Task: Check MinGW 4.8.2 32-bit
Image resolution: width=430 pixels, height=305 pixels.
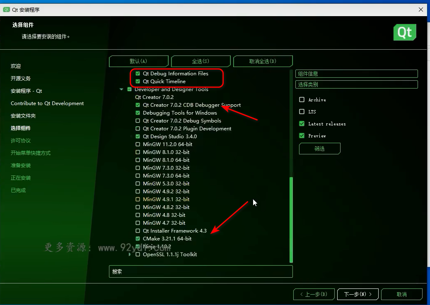Action: pyautogui.click(x=138, y=207)
